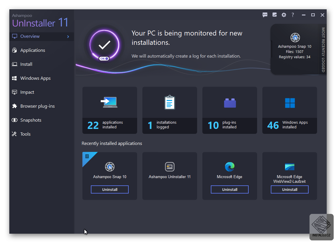The width and height of the screenshot is (336, 243).
Task: Select the Install section icon
Action: click(x=14, y=64)
